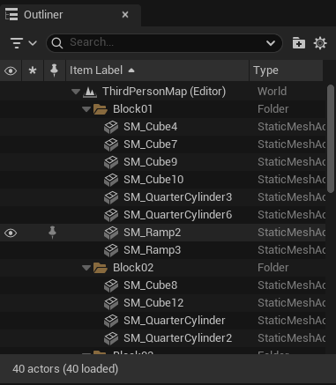The width and height of the screenshot is (336, 385).
Task: Select the SM_Ramp2 actor label
Action: click(x=153, y=233)
